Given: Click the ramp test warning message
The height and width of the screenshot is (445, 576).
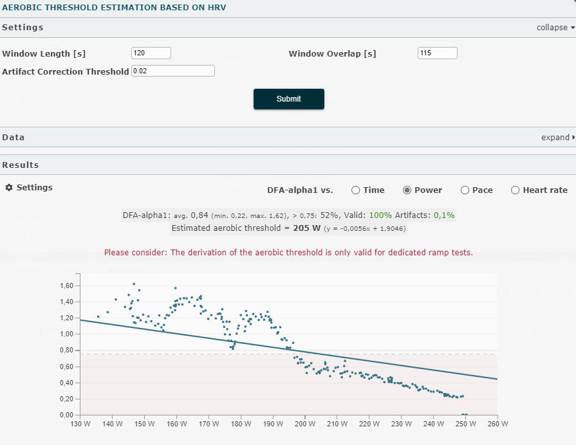Looking at the screenshot, I should coord(289,252).
